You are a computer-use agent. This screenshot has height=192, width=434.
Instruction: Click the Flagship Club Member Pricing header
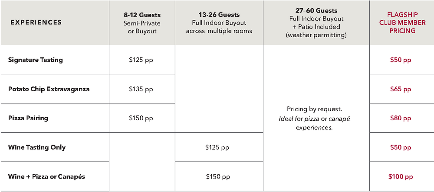(x=401, y=22)
